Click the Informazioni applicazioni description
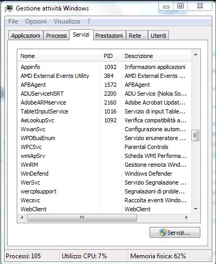Screen dimensions: 216x264 (x=155, y=67)
